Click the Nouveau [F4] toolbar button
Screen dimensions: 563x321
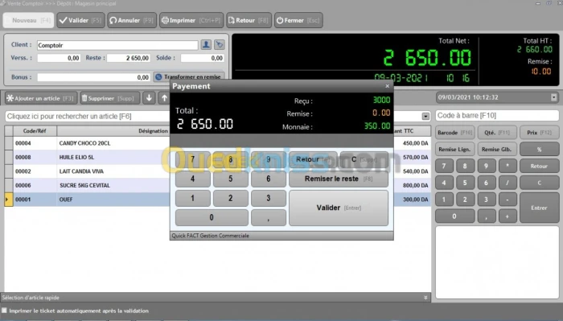point(28,20)
